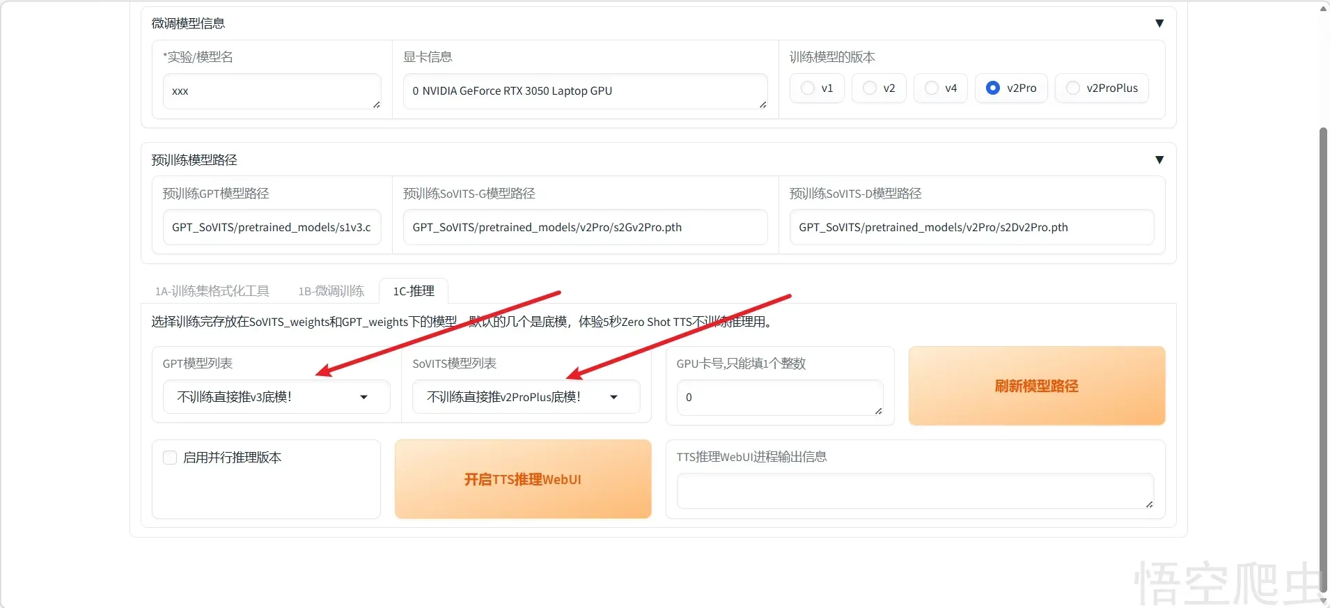Focus the GPU卡号 input field

point(779,398)
